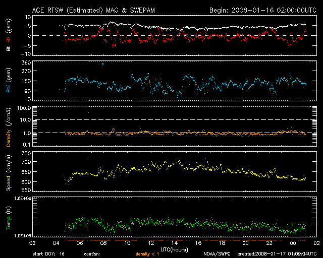Click the white "Bt" axis label
The height and width of the screenshot is (258, 323).
(9, 48)
